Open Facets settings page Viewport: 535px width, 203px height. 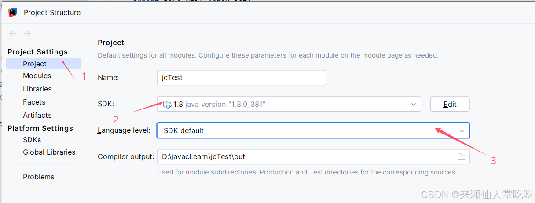tap(34, 102)
